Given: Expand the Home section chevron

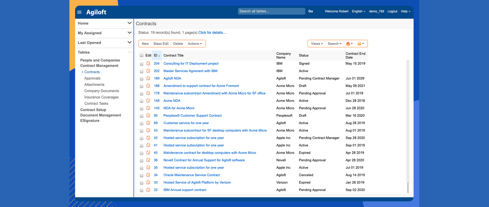Looking at the screenshot, I should tap(129, 23).
